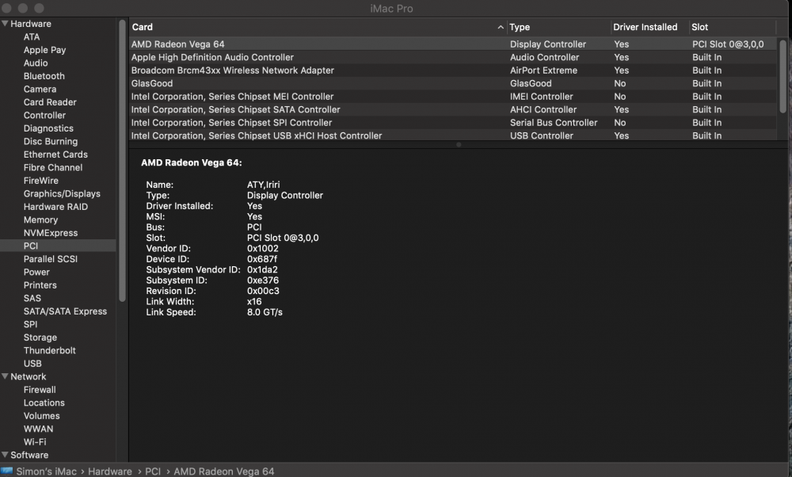Viewport: 792px width, 477px height.
Task: Click the card list vertical scrollbar
Action: 782,76
